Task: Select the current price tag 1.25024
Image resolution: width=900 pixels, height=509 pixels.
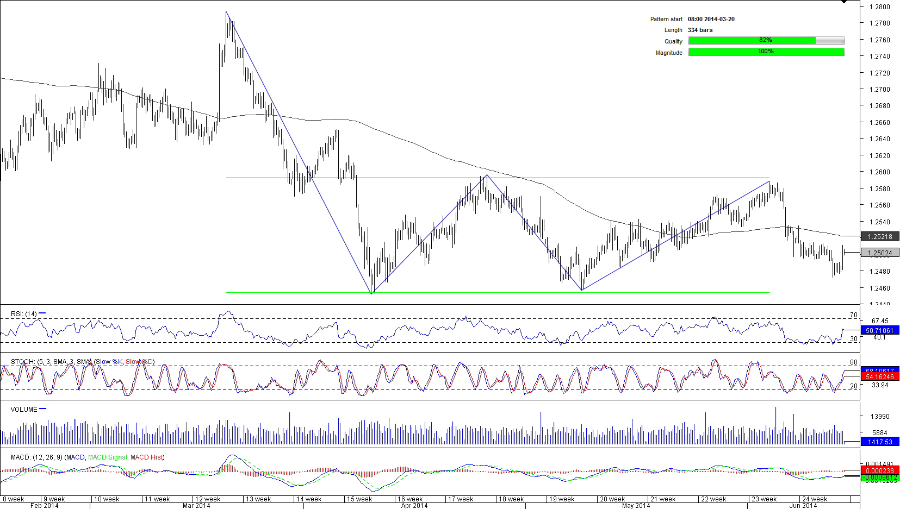Action: pyautogui.click(x=879, y=253)
